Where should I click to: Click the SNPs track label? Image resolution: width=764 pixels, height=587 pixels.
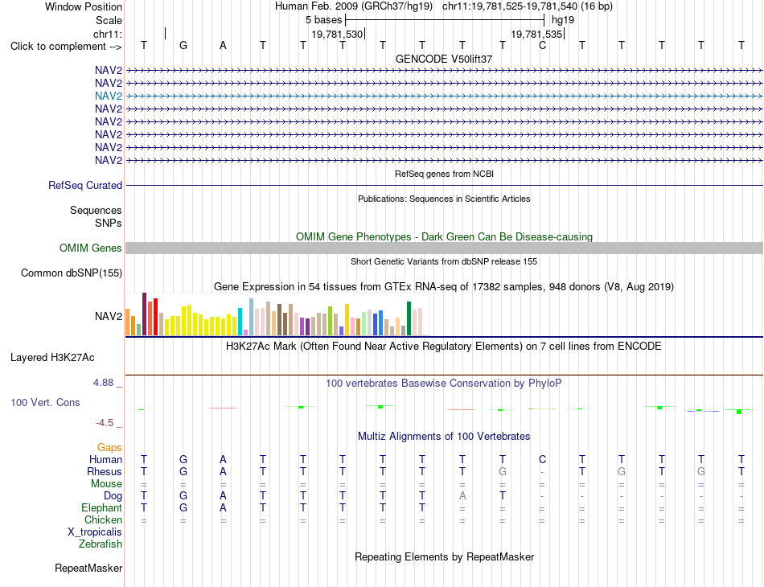pyautogui.click(x=109, y=223)
